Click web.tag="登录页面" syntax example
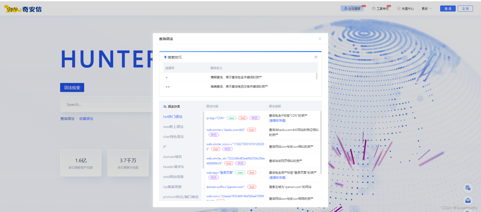 pyautogui.click(x=220, y=173)
